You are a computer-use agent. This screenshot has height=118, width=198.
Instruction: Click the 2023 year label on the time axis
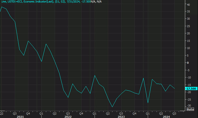tap(121, 117)
